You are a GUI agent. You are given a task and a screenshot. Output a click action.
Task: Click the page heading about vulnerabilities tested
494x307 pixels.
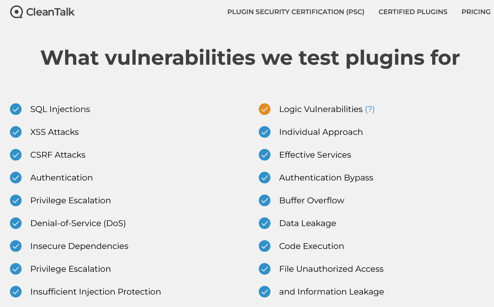(x=250, y=58)
